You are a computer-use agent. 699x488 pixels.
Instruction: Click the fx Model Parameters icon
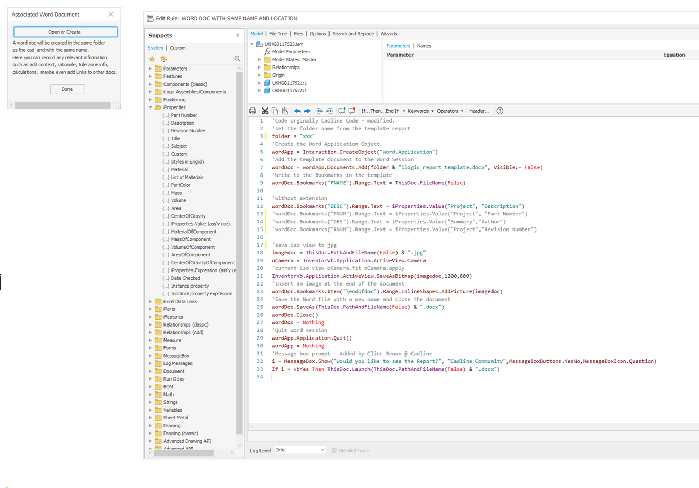(267, 52)
